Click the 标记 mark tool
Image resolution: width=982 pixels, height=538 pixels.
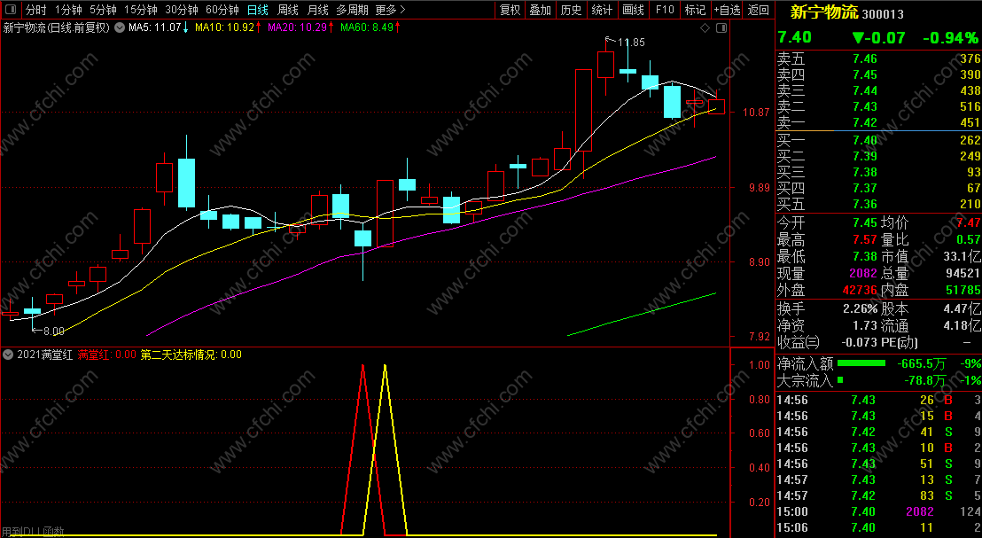(x=695, y=10)
